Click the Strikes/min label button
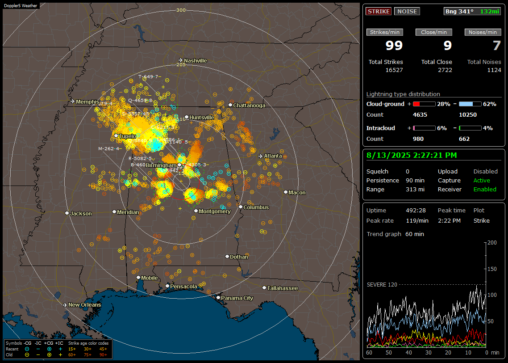Viewport: 508px width, 363px height. point(384,32)
